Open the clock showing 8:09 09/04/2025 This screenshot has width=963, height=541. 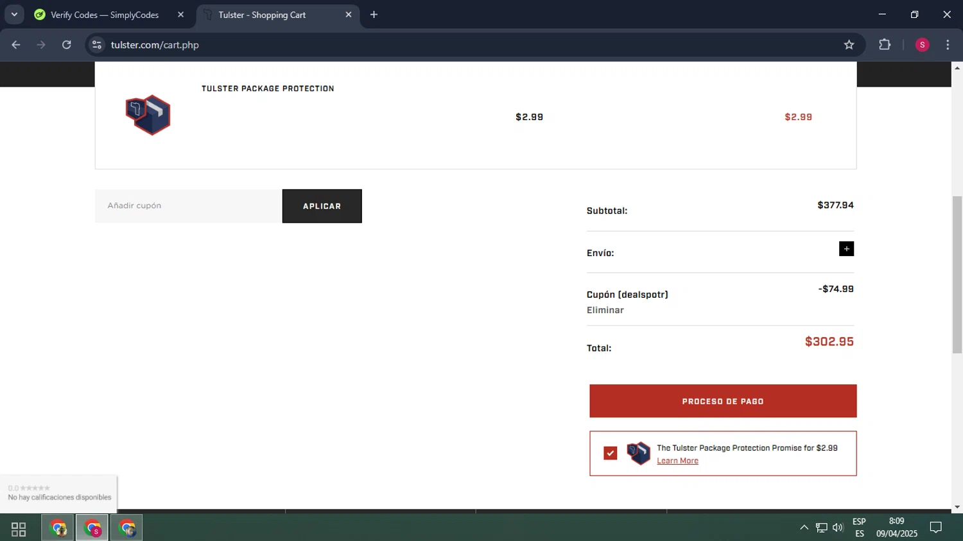pos(896,528)
